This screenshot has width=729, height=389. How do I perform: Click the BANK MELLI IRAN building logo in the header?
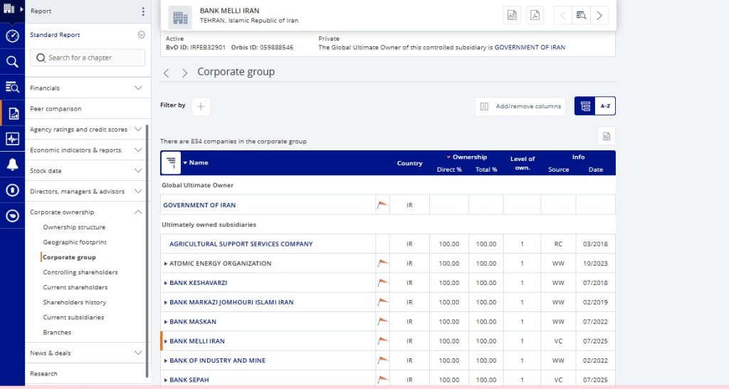[180, 18]
